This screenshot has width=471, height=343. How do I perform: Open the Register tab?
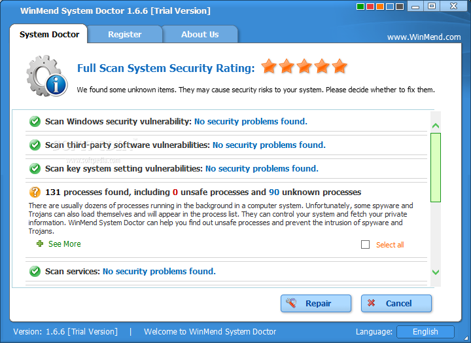pos(125,35)
